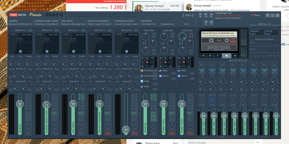
Task: Rewind the cassette recorder
Action: point(203,56)
